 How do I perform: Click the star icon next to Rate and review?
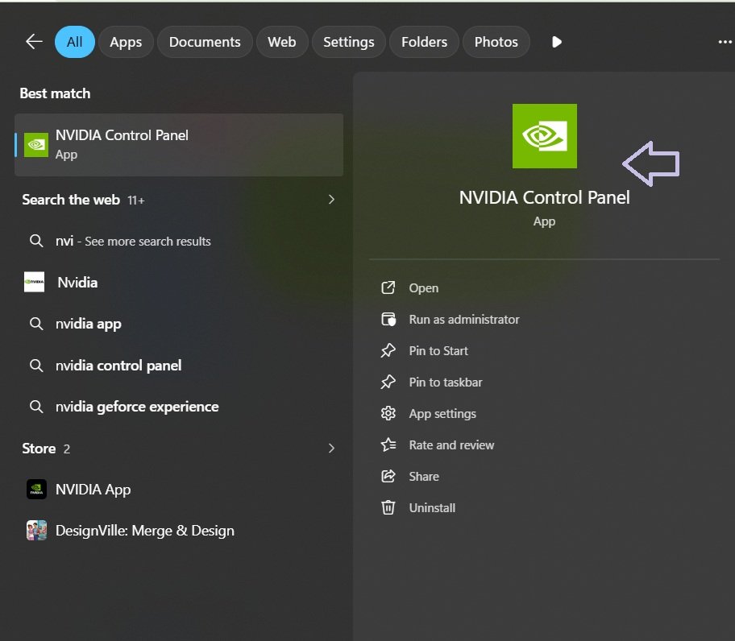(x=388, y=445)
